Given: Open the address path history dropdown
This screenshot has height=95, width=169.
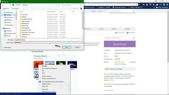Looking at the screenshot, I should pos(57,5).
